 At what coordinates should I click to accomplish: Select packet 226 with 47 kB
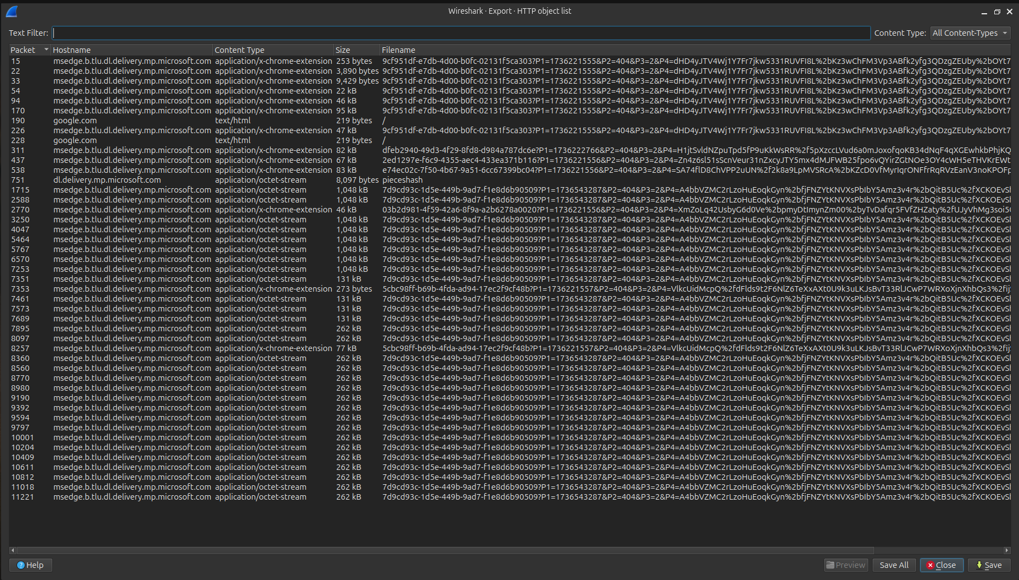(510, 130)
